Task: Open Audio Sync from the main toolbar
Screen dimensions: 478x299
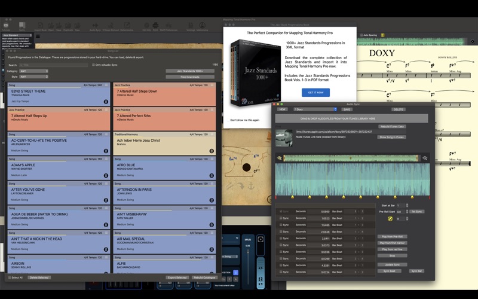Action: point(95,26)
